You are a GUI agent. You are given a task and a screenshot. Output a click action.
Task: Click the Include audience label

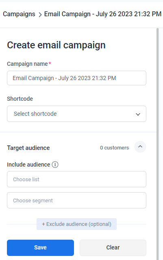(x=28, y=165)
